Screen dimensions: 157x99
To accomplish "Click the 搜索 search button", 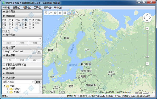I will pyautogui.click(x=38, y=82).
